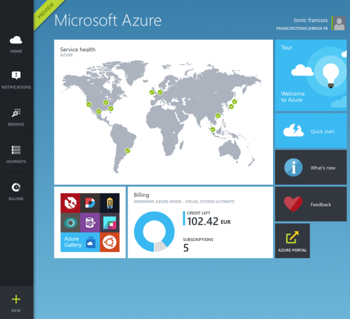Open the Quick start tile
The height and width of the screenshot is (319, 350).
pos(311,130)
